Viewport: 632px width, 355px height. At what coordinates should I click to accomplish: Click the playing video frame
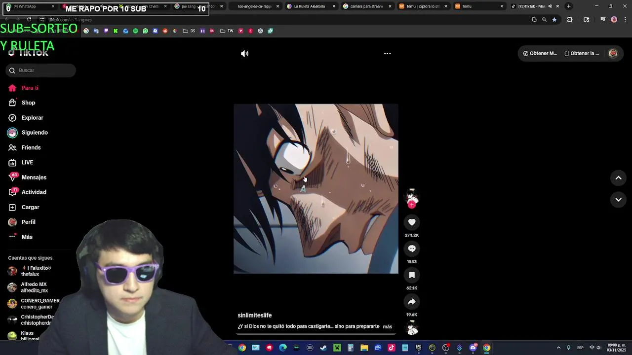(x=316, y=188)
